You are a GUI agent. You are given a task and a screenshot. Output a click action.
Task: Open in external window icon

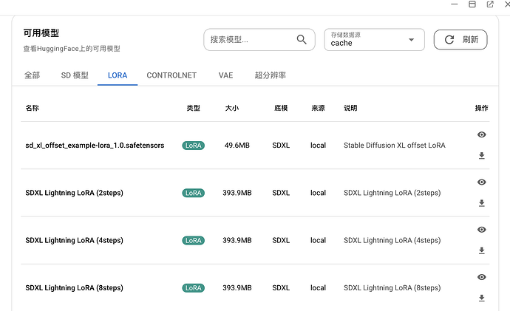490,4
